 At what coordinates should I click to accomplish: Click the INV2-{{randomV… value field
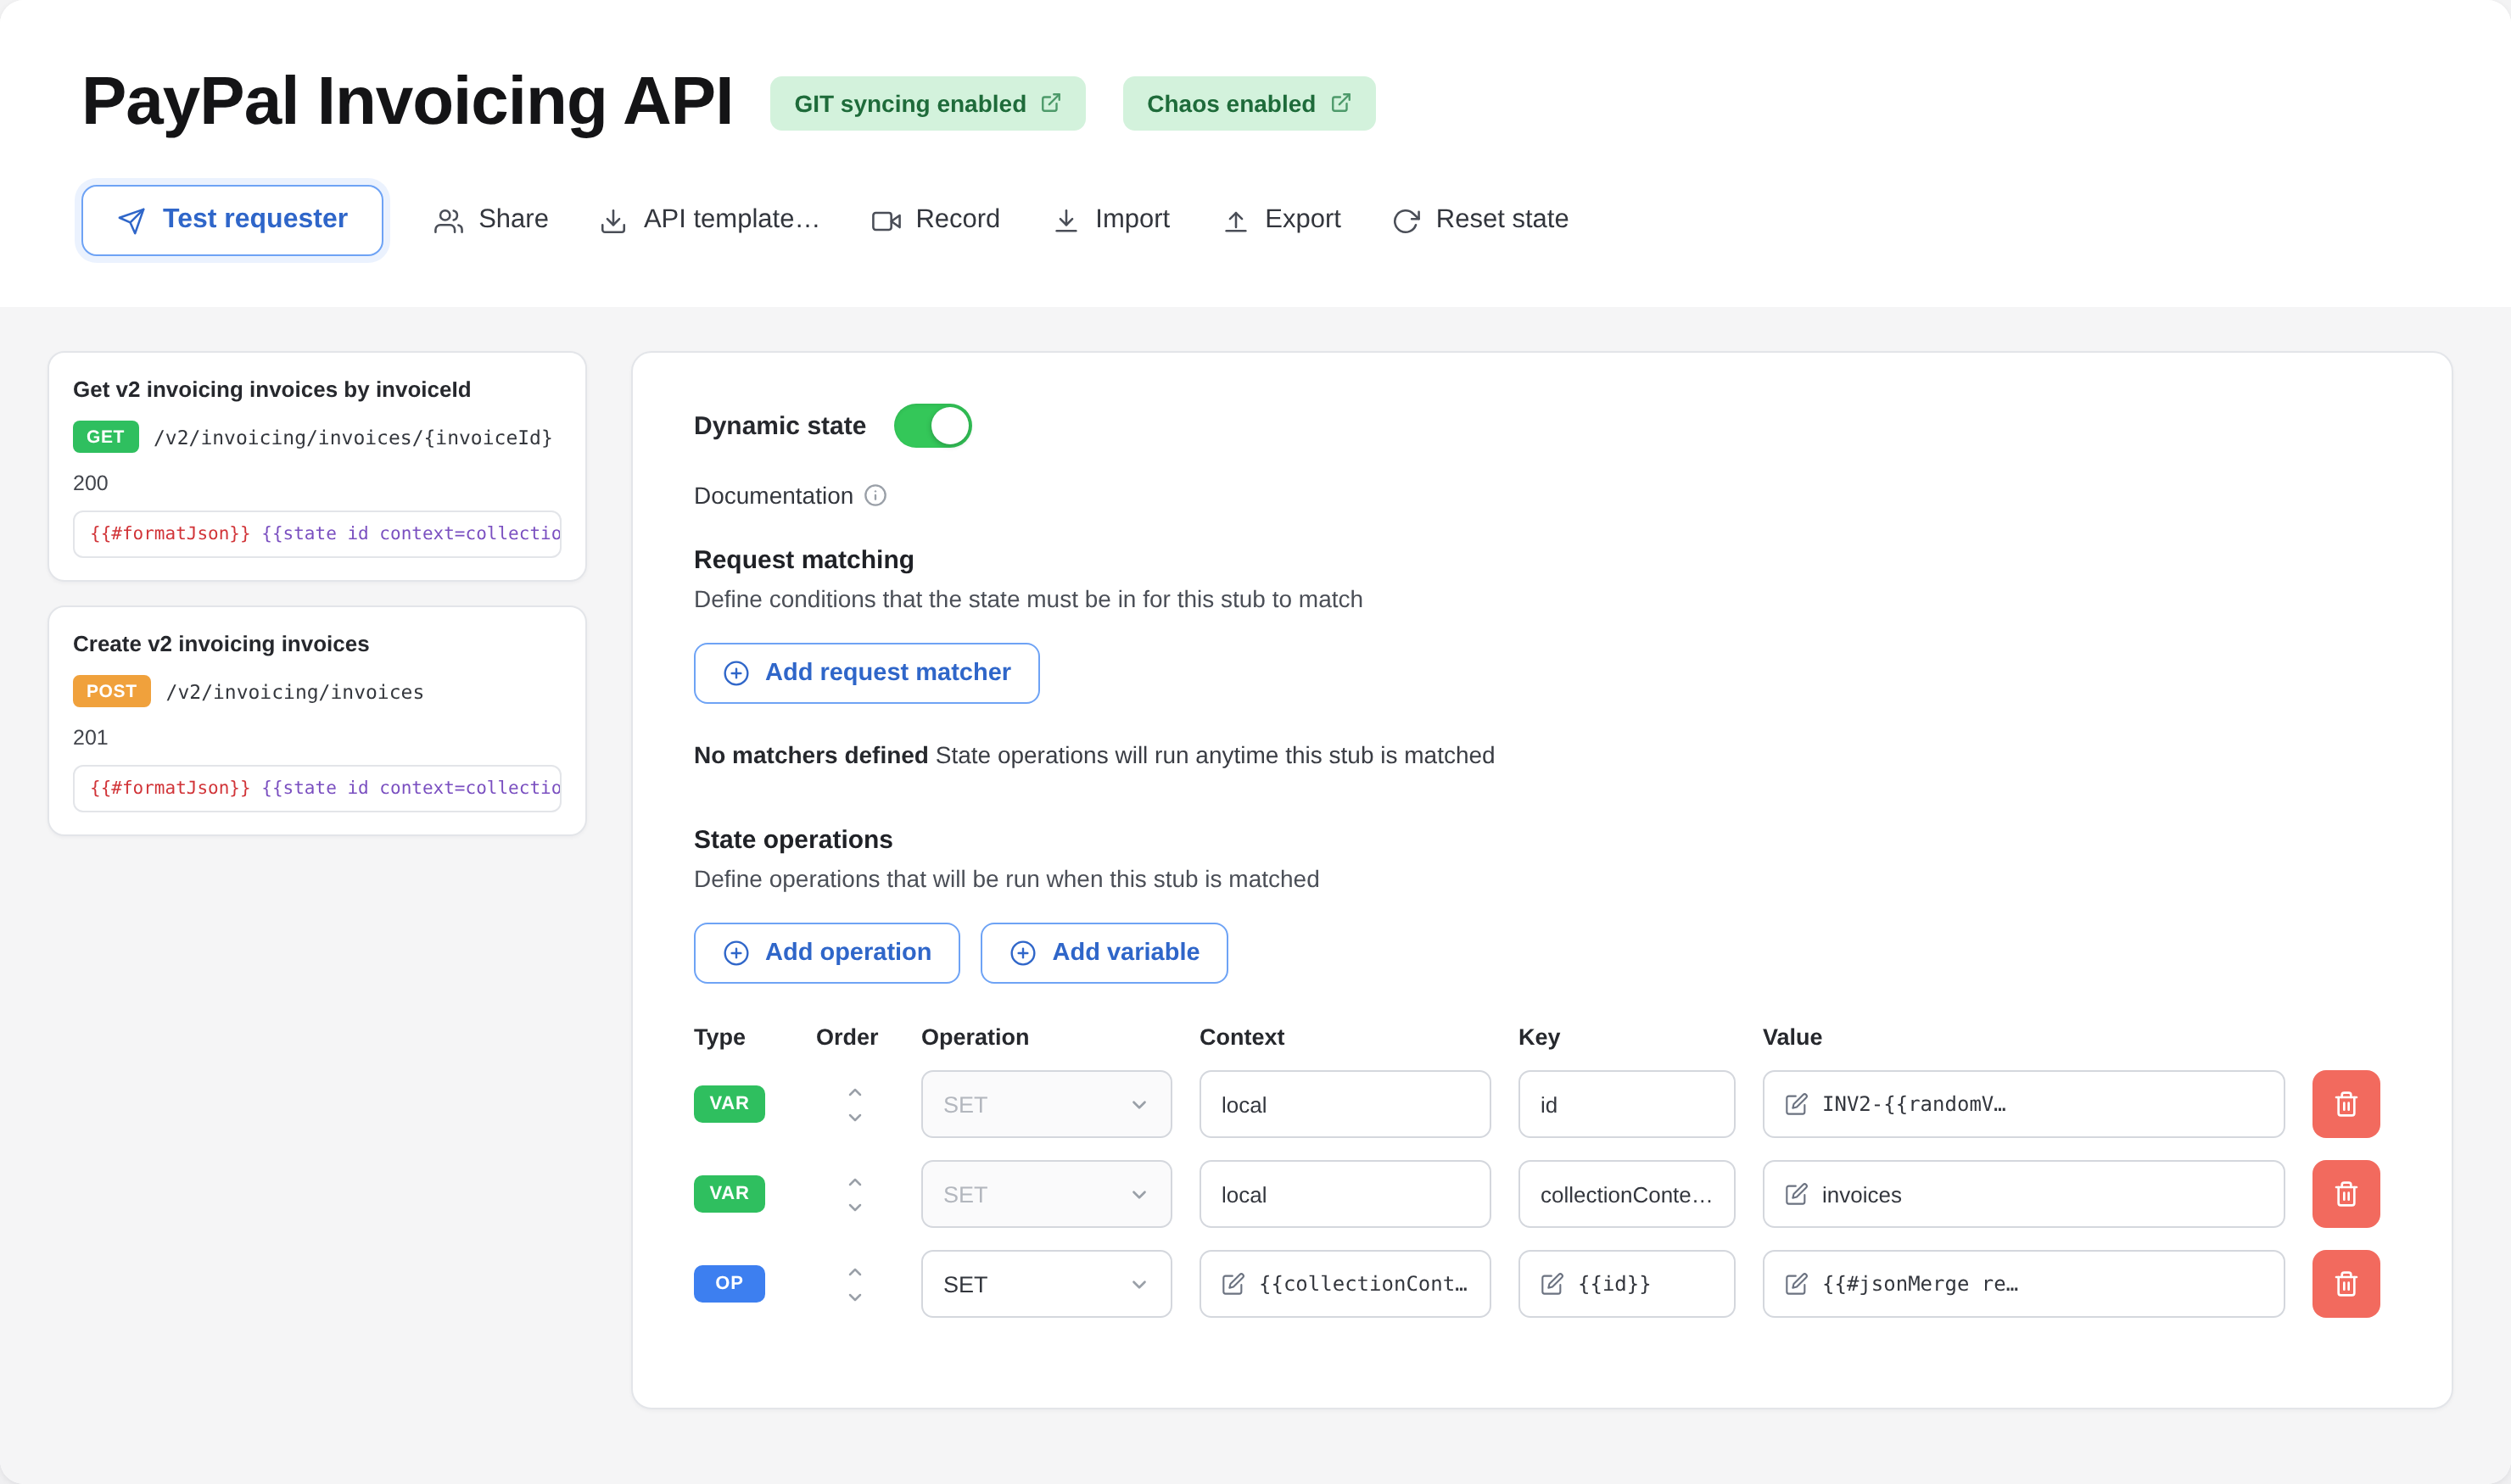click(x=2023, y=1104)
